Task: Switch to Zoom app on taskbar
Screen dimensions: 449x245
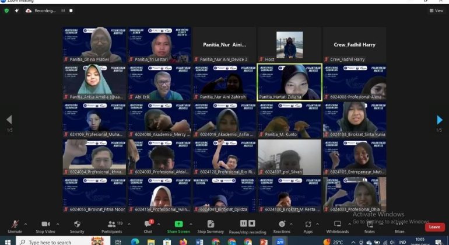Action: click(x=280, y=242)
